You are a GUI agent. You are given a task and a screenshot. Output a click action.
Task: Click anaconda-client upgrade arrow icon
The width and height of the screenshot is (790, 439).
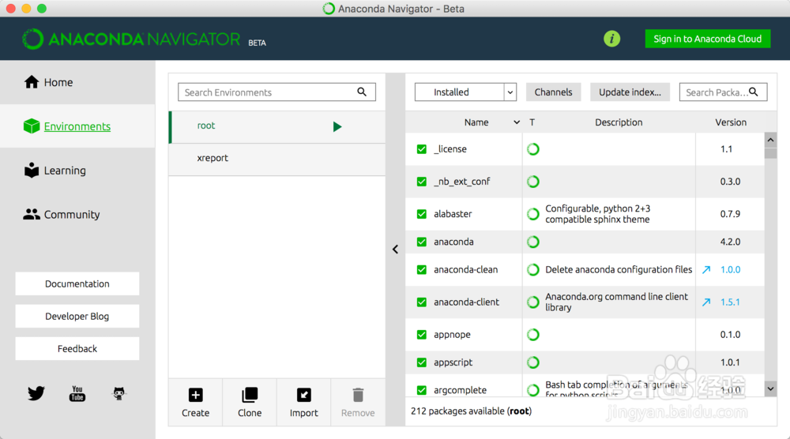pos(706,302)
